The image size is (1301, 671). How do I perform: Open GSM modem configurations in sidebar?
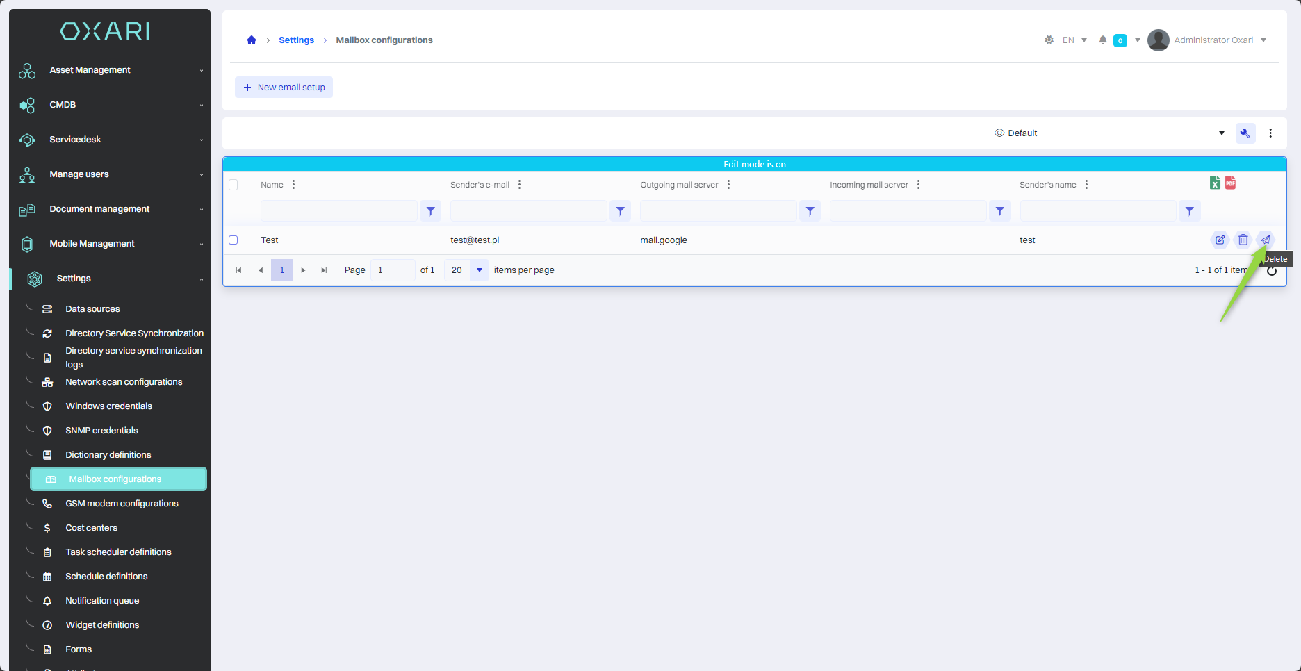122,504
